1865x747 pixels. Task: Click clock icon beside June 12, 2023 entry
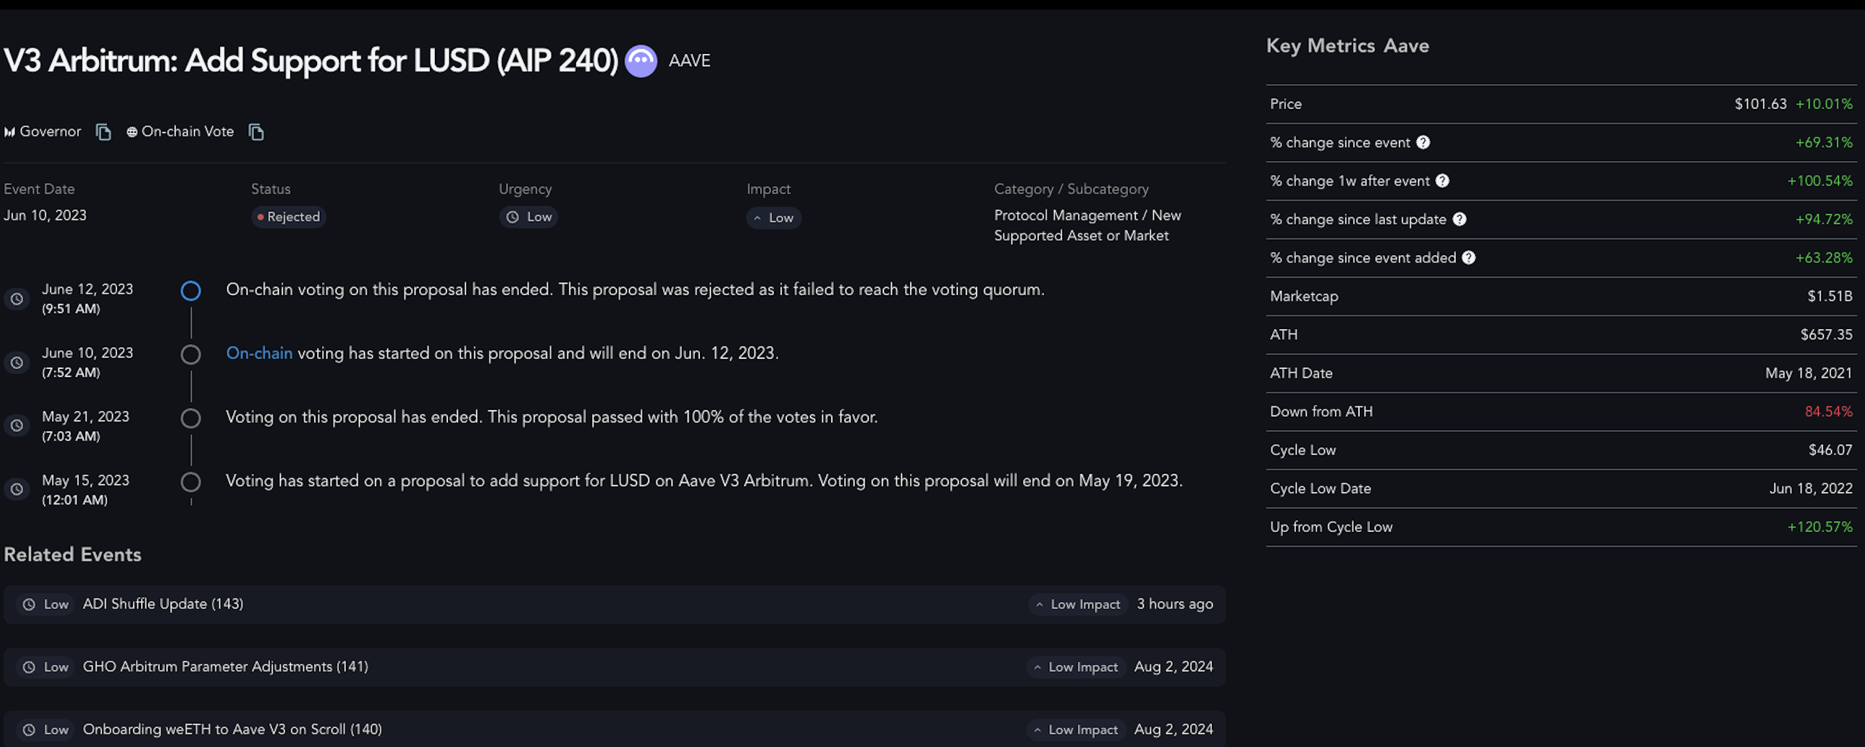click(17, 299)
